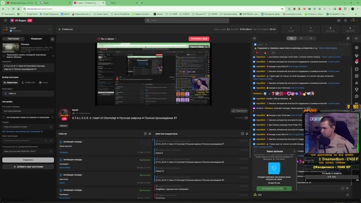
Task: Click the Сохранить button
Action: pyautogui.click(x=28, y=160)
